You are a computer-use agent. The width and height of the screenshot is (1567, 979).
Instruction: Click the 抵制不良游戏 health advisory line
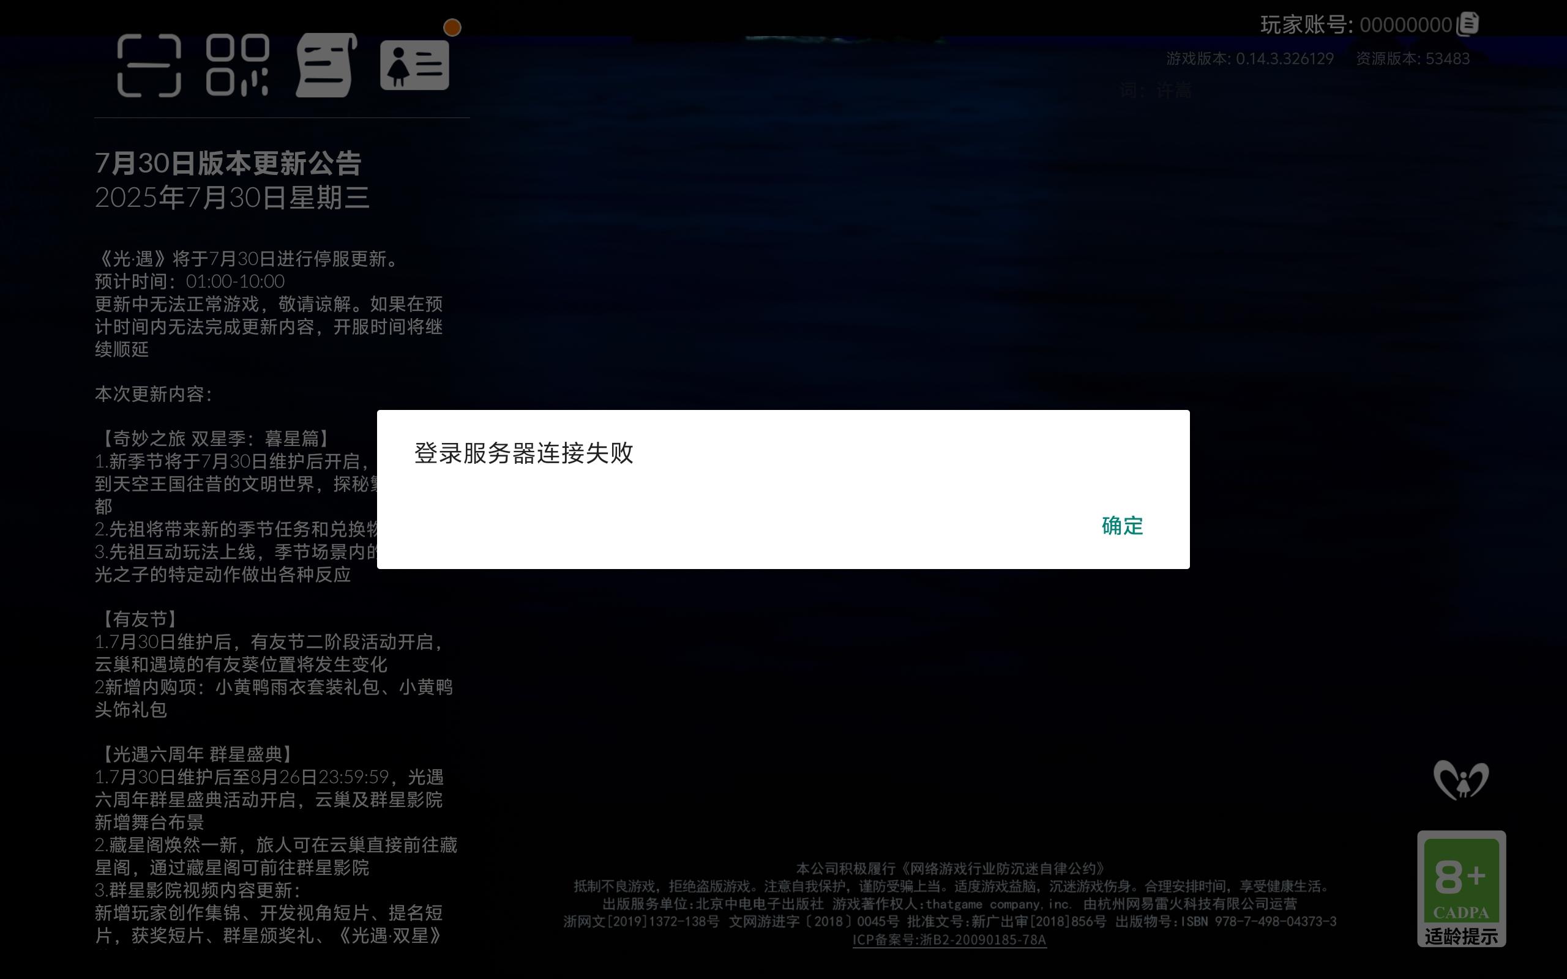[949, 886]
